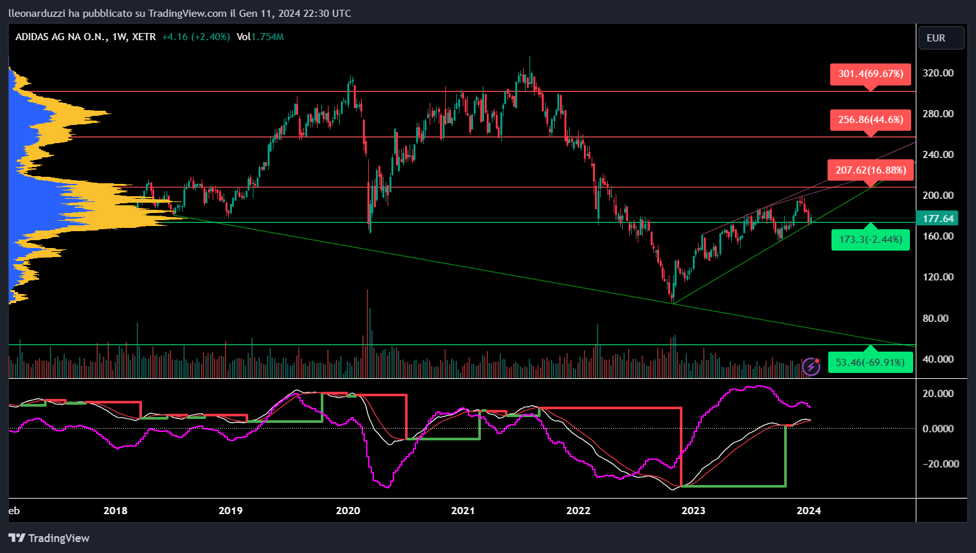Select the 207.62(16.88%) red price label
The image size is (976, 553).
click(x=870, y=170)
